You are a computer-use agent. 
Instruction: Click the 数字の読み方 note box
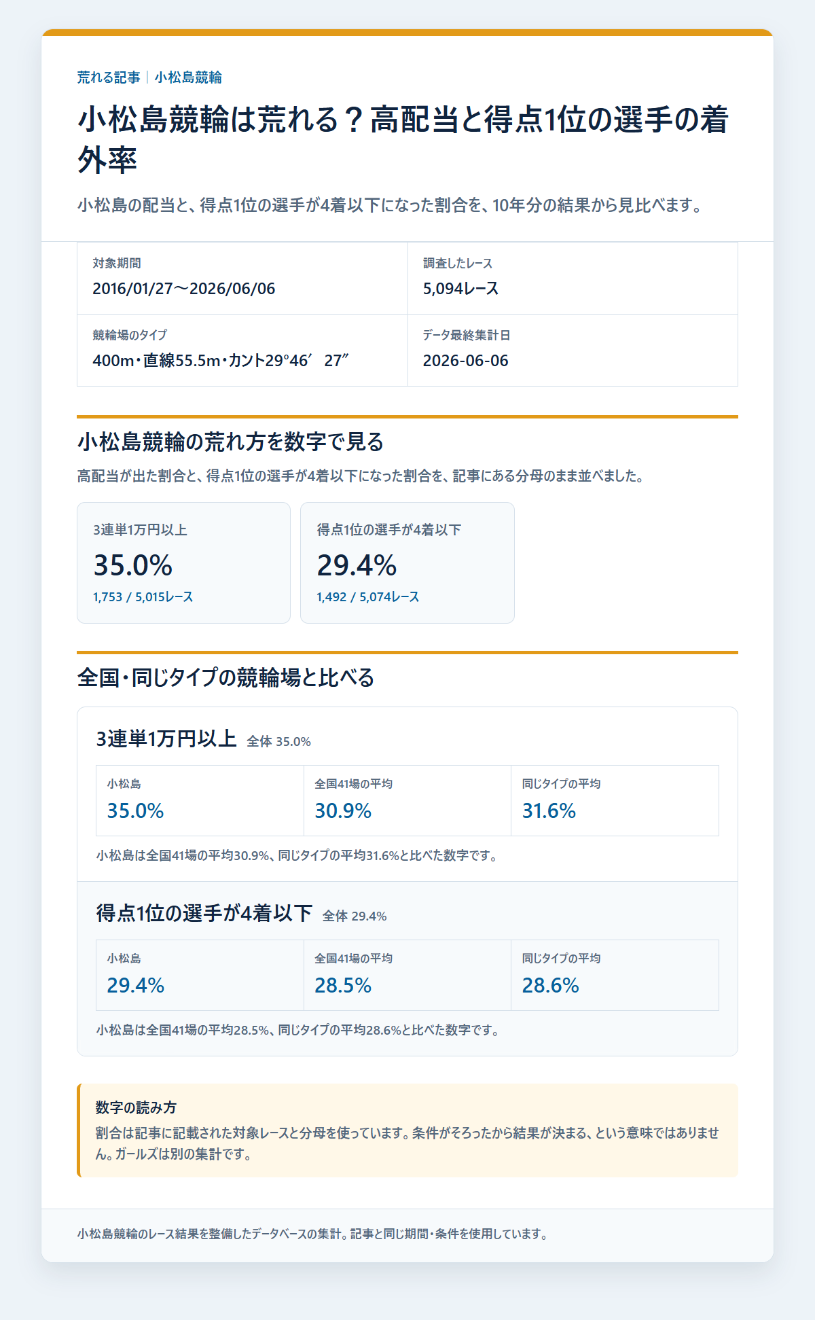coord(407,1130)
